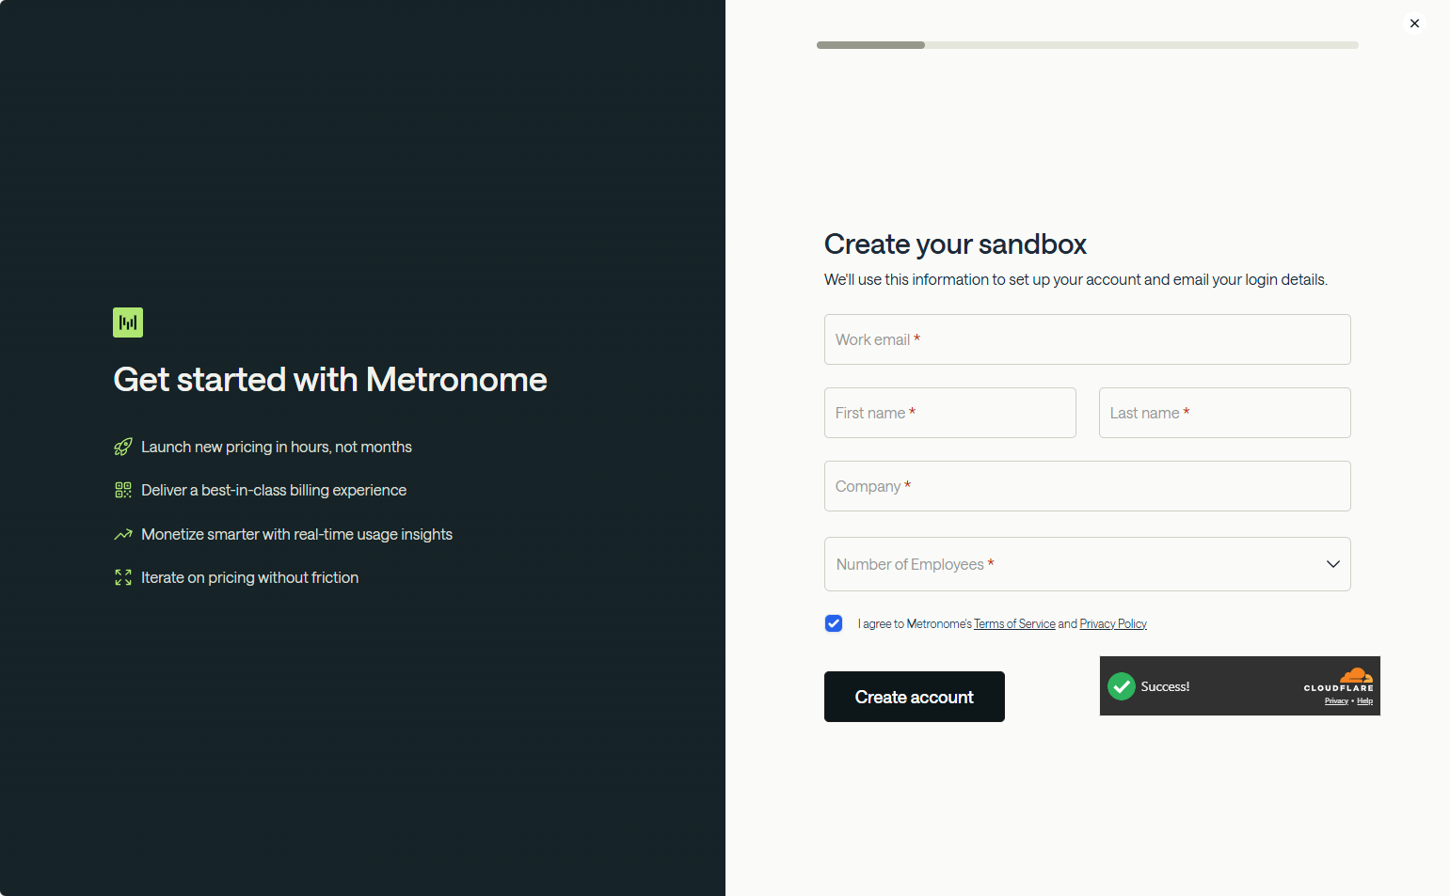Click the green success checkmark icon

pos(1122,686)
